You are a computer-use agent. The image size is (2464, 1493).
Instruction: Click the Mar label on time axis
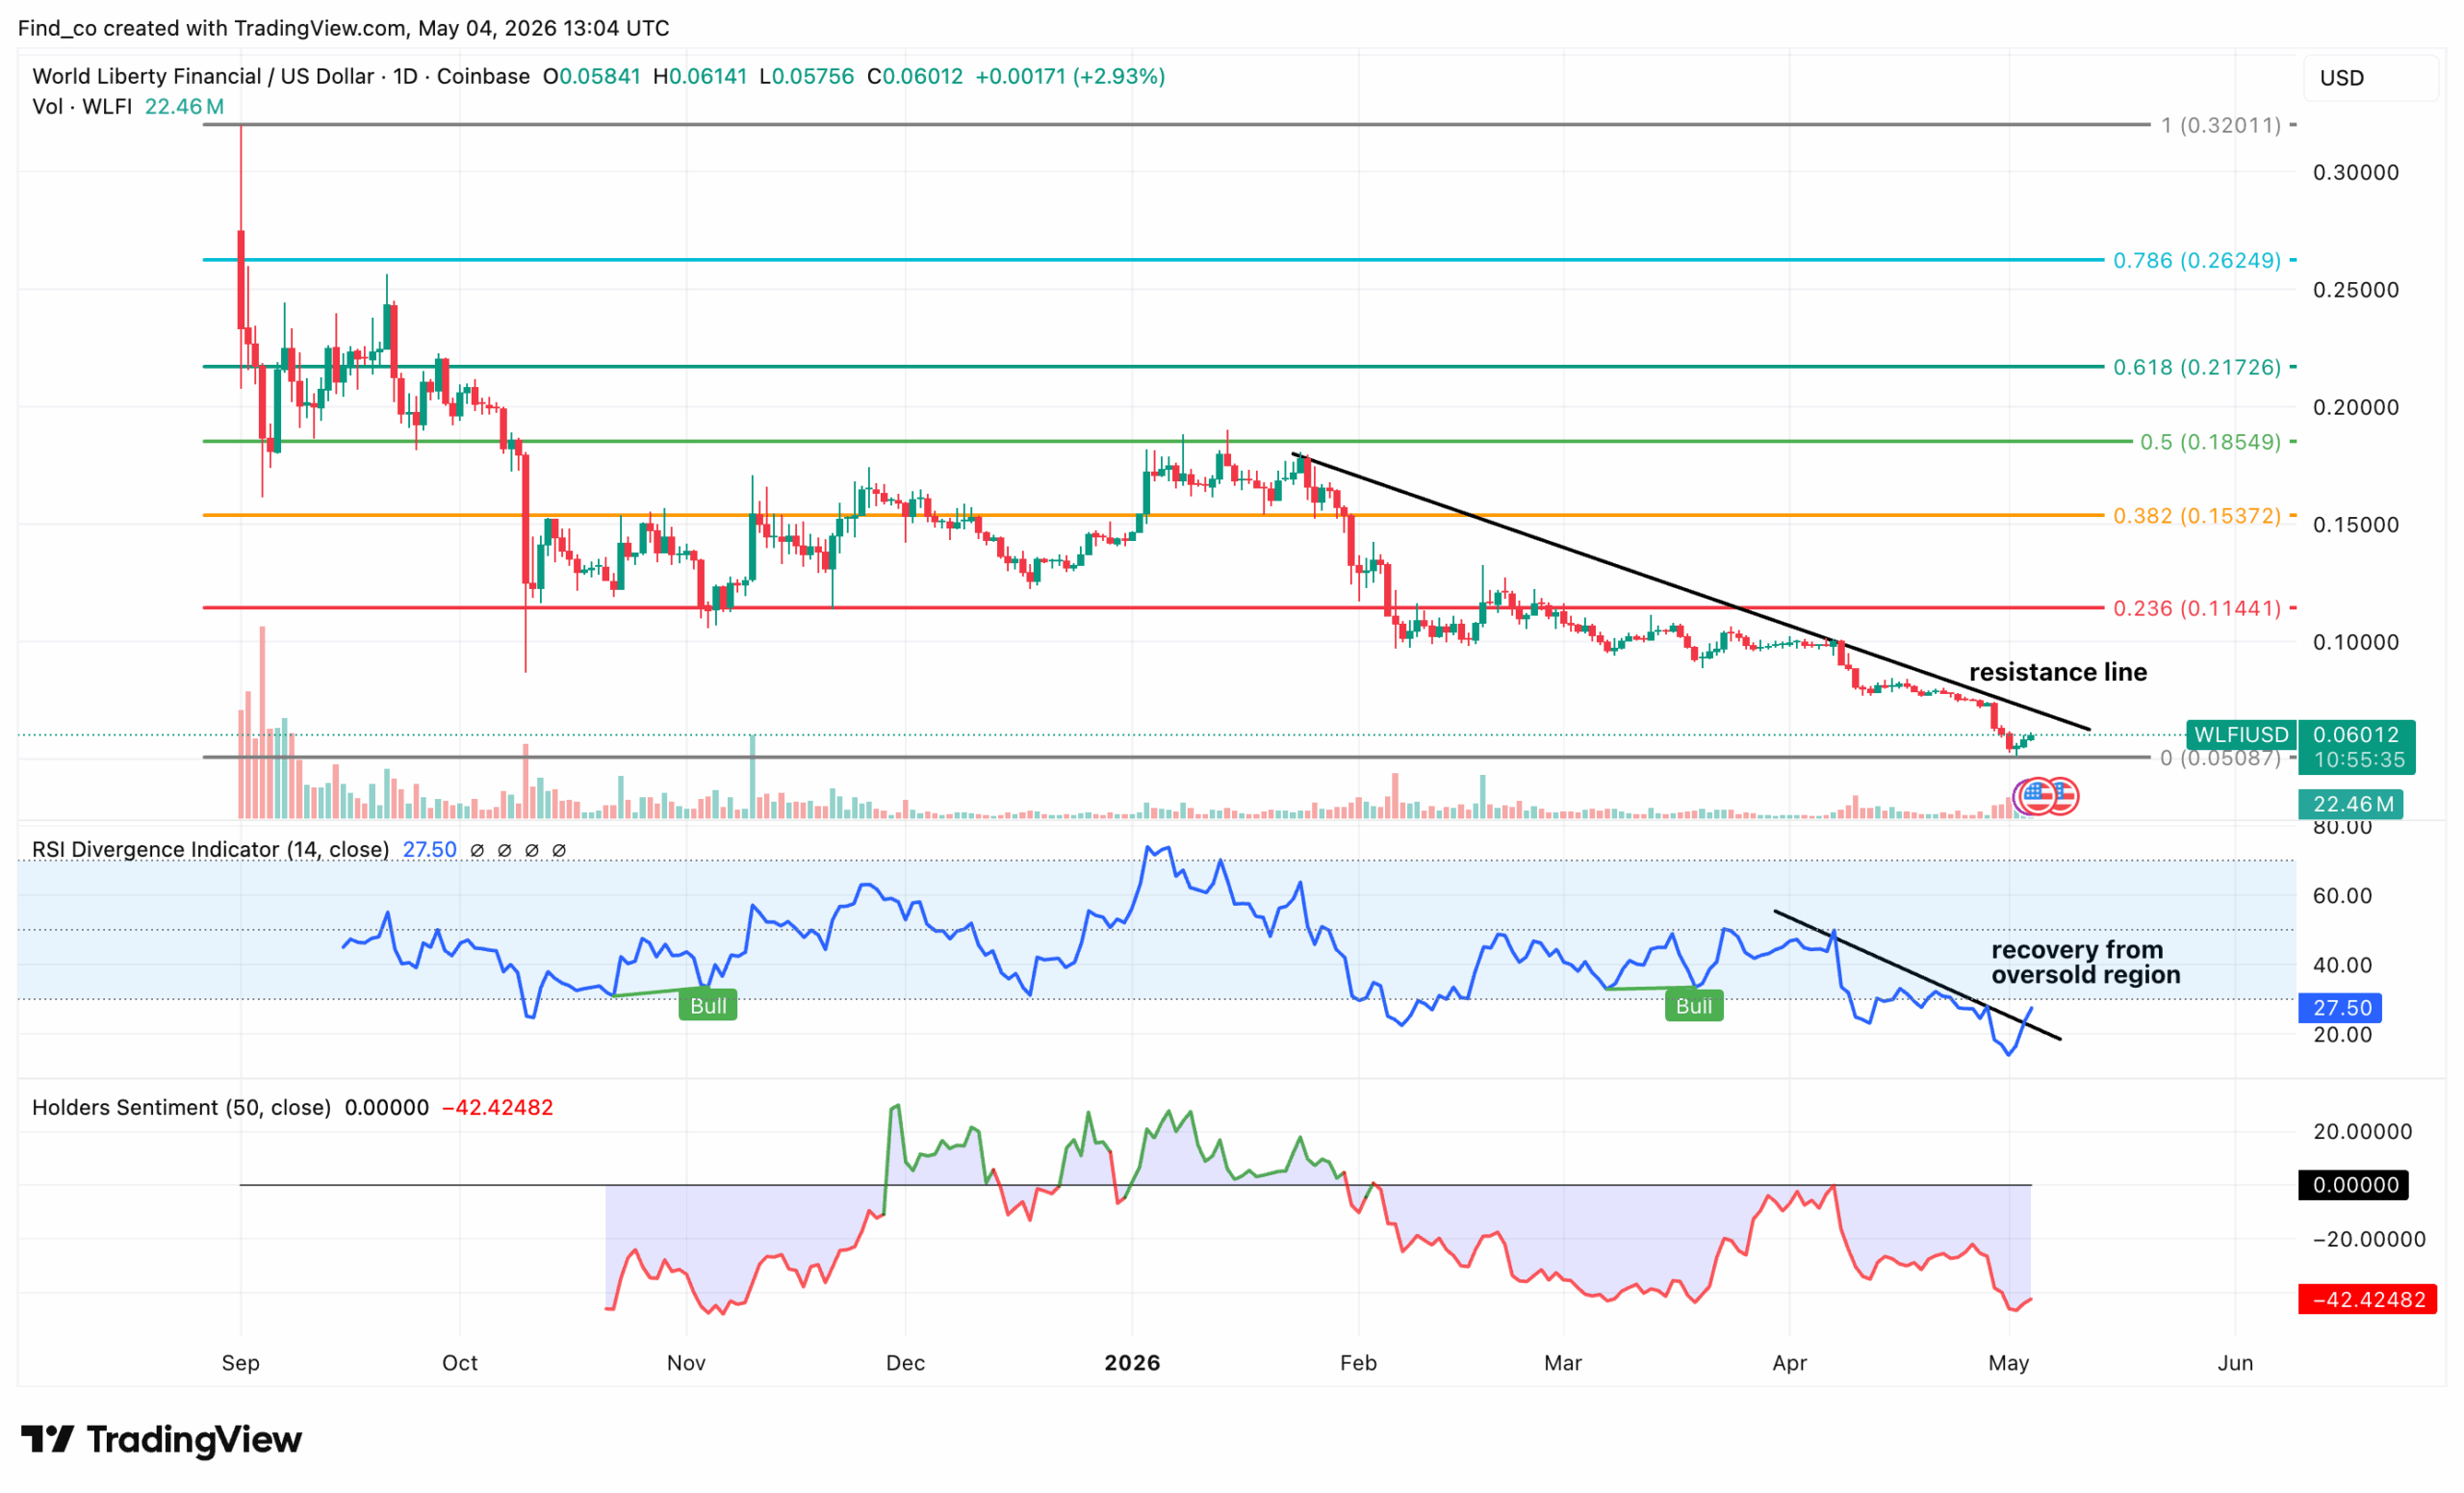(1563, 1363)
